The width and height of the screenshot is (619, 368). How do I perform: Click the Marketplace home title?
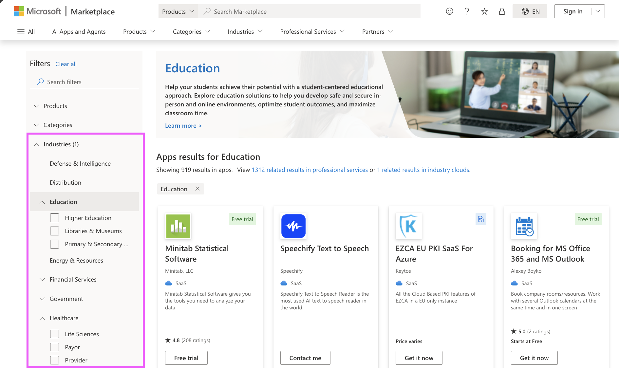point(93,11)
